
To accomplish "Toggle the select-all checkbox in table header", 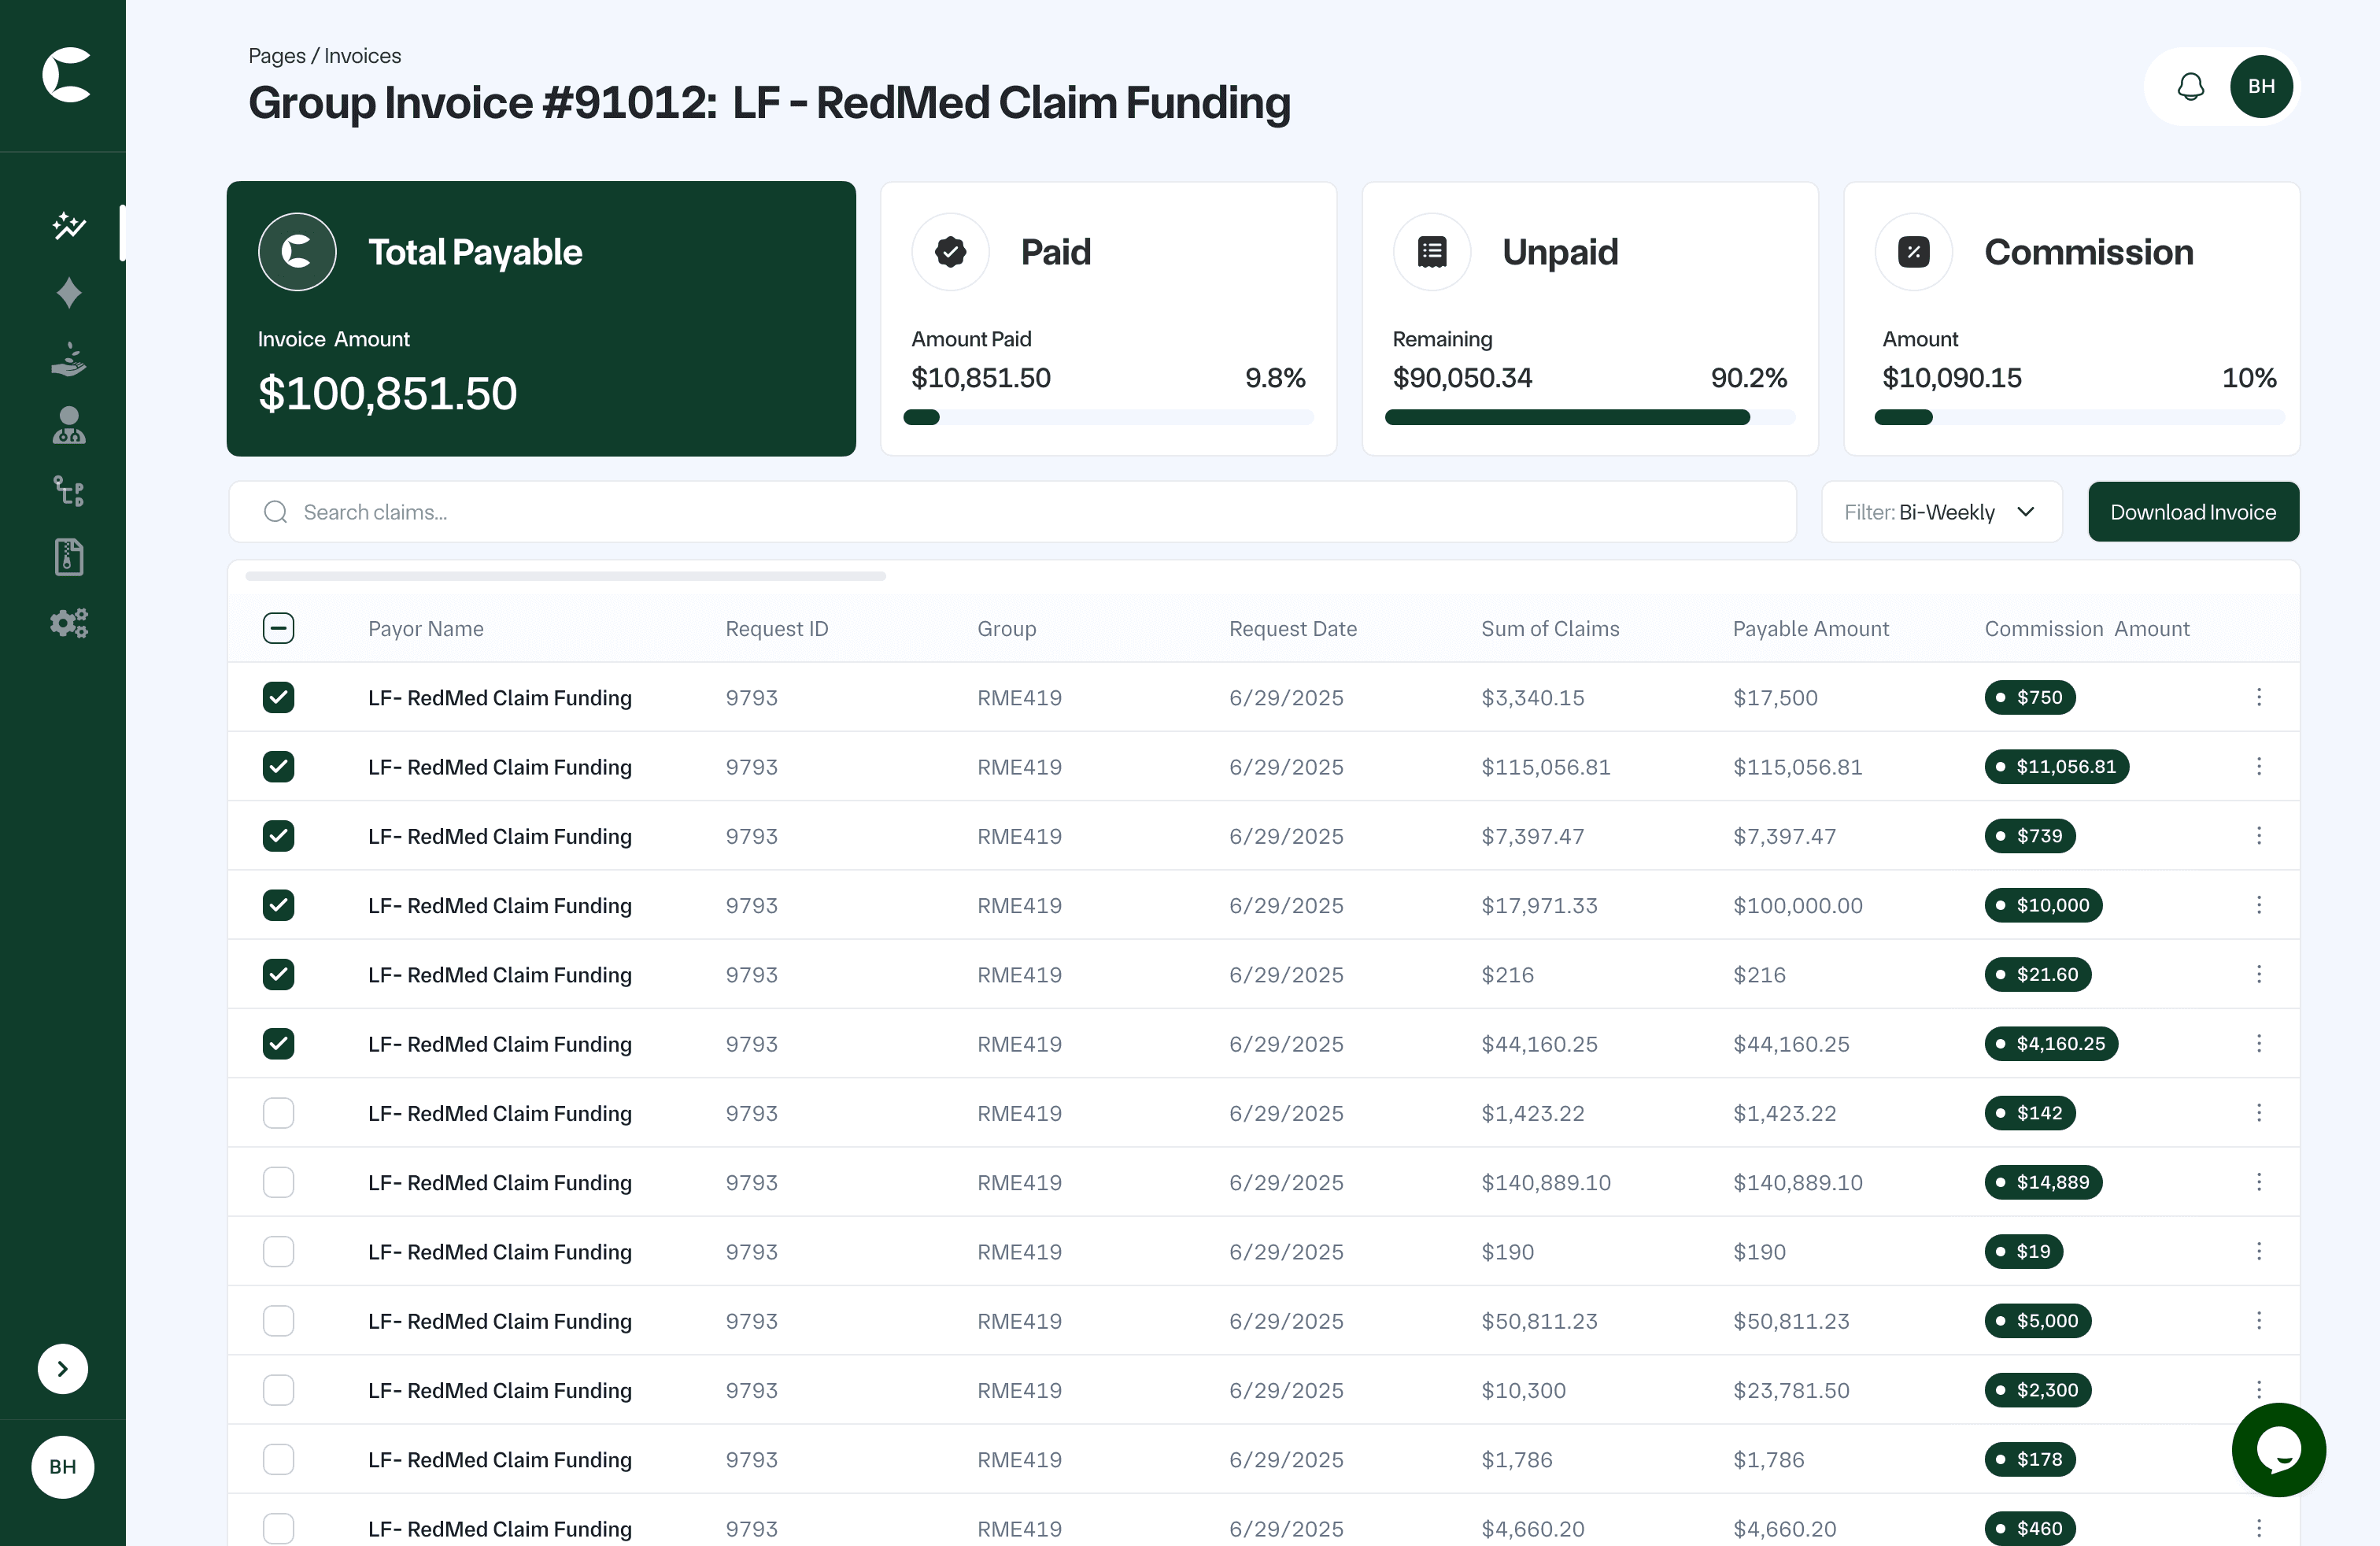I will 278,628.
